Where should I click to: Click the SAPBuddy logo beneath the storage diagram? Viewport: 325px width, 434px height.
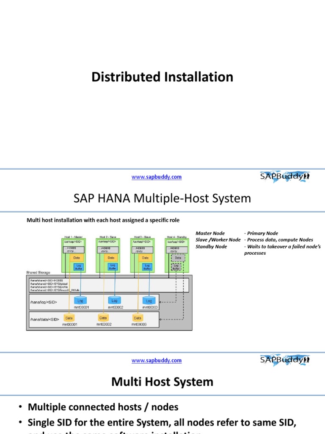point(285,360)
